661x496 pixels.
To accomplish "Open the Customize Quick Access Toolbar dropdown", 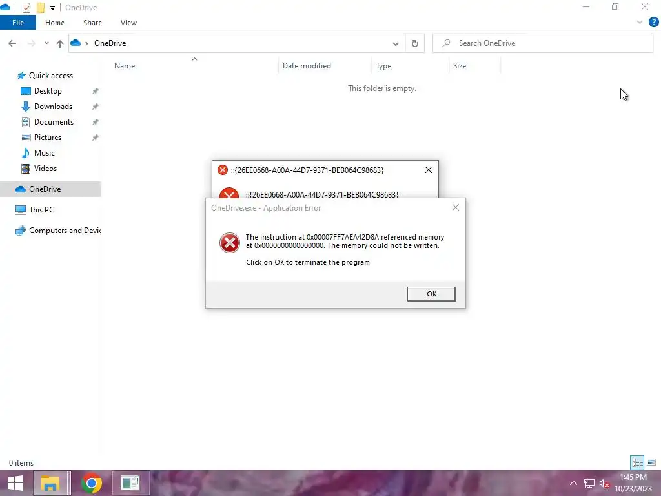I will [52, 8].
